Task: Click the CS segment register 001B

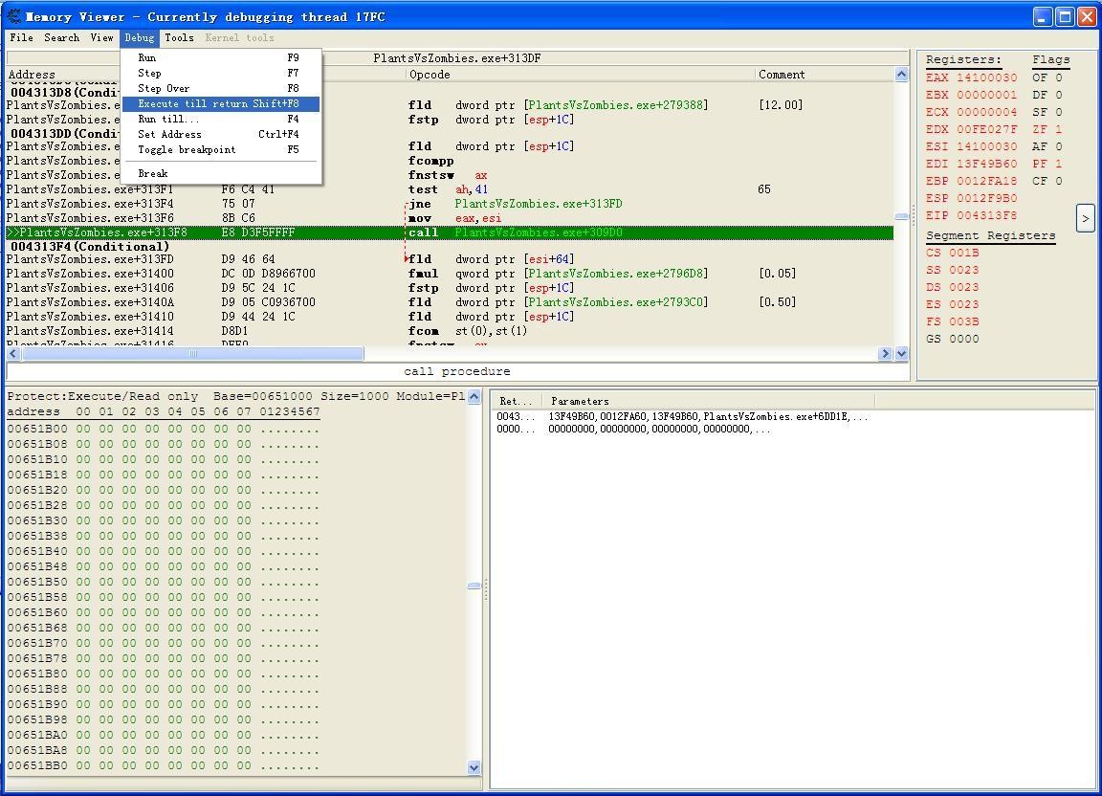Action: coord(953,254)
